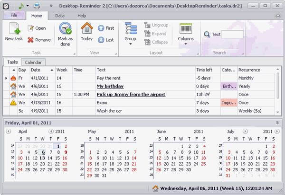Click into the Text search field
285x195 pixels.
click(x=232, y=34)
